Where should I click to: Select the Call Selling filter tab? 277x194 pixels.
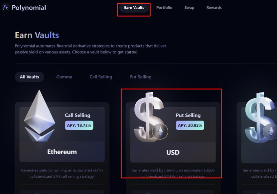[101, 77]
